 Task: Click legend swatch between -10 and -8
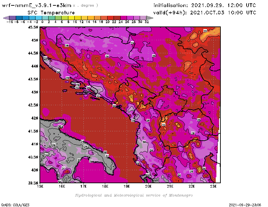point(13,18)
